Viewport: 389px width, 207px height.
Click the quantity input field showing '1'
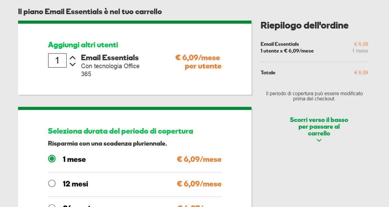(57, 61)
